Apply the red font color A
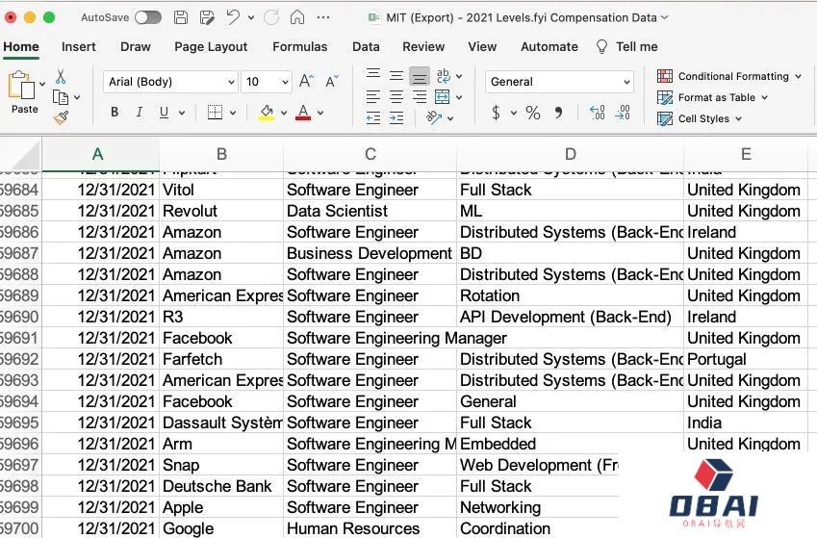 click(303, 112)
